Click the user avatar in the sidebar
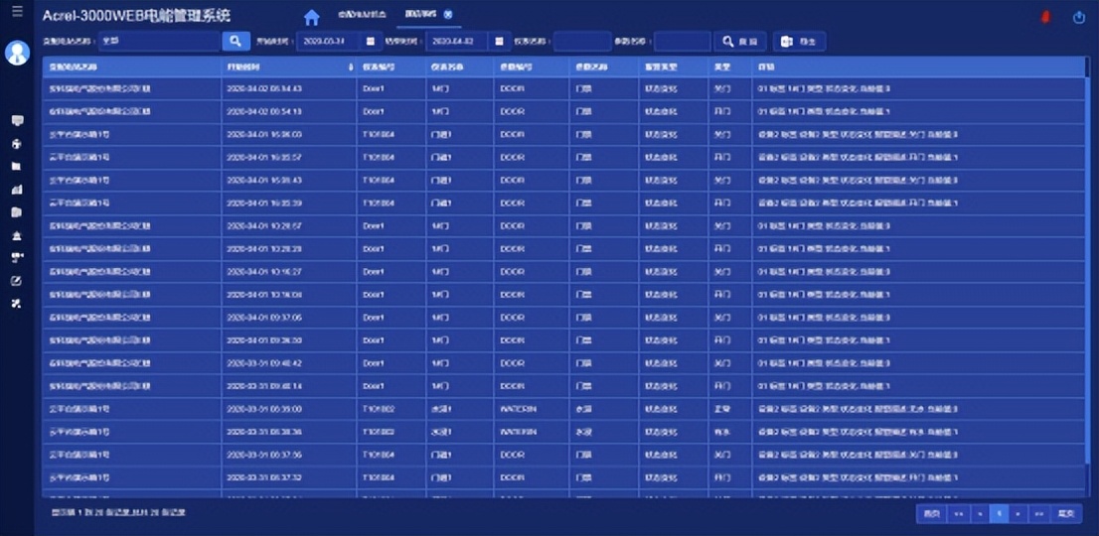The image size is (1099, 536). [x=17, y=53]
